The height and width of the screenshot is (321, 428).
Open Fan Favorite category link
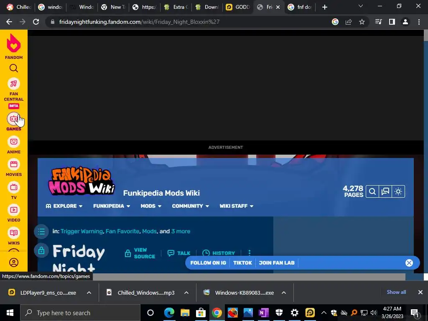click(122, 231)
